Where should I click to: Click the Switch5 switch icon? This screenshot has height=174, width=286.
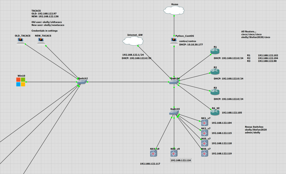coord(174,112)
